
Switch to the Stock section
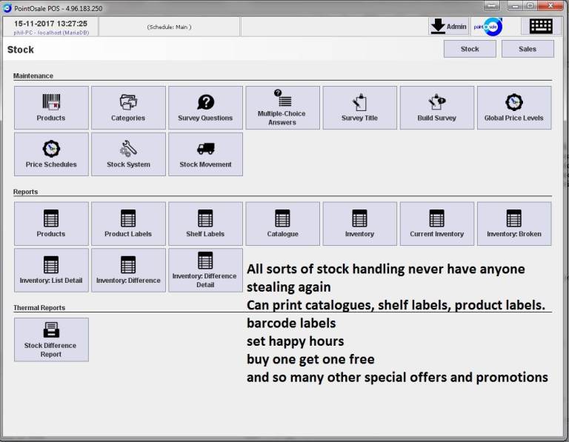coord(470,49)
